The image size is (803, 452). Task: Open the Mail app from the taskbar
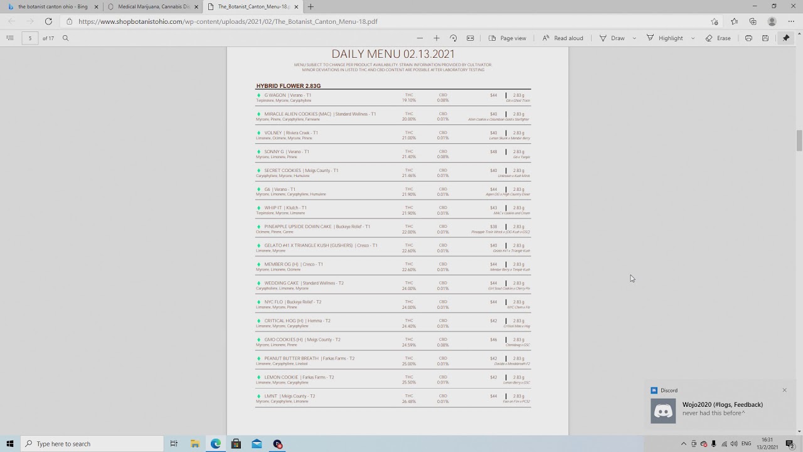[257, 444]
